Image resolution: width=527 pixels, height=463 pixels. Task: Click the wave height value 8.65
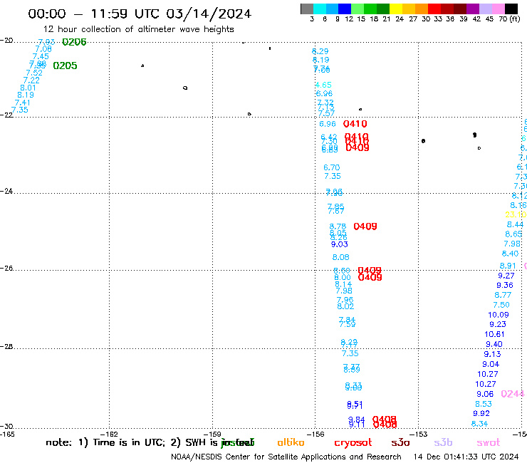pyautogui.click(x=513, y=234)
